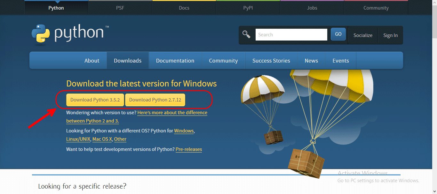Click the GO search button
The width and height of the screenshot is (437, 194).
(x=338, y=34)
